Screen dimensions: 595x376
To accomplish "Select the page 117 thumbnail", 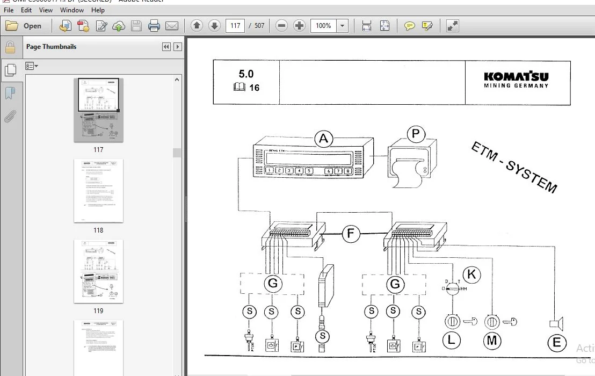I will tap(99, 110).
